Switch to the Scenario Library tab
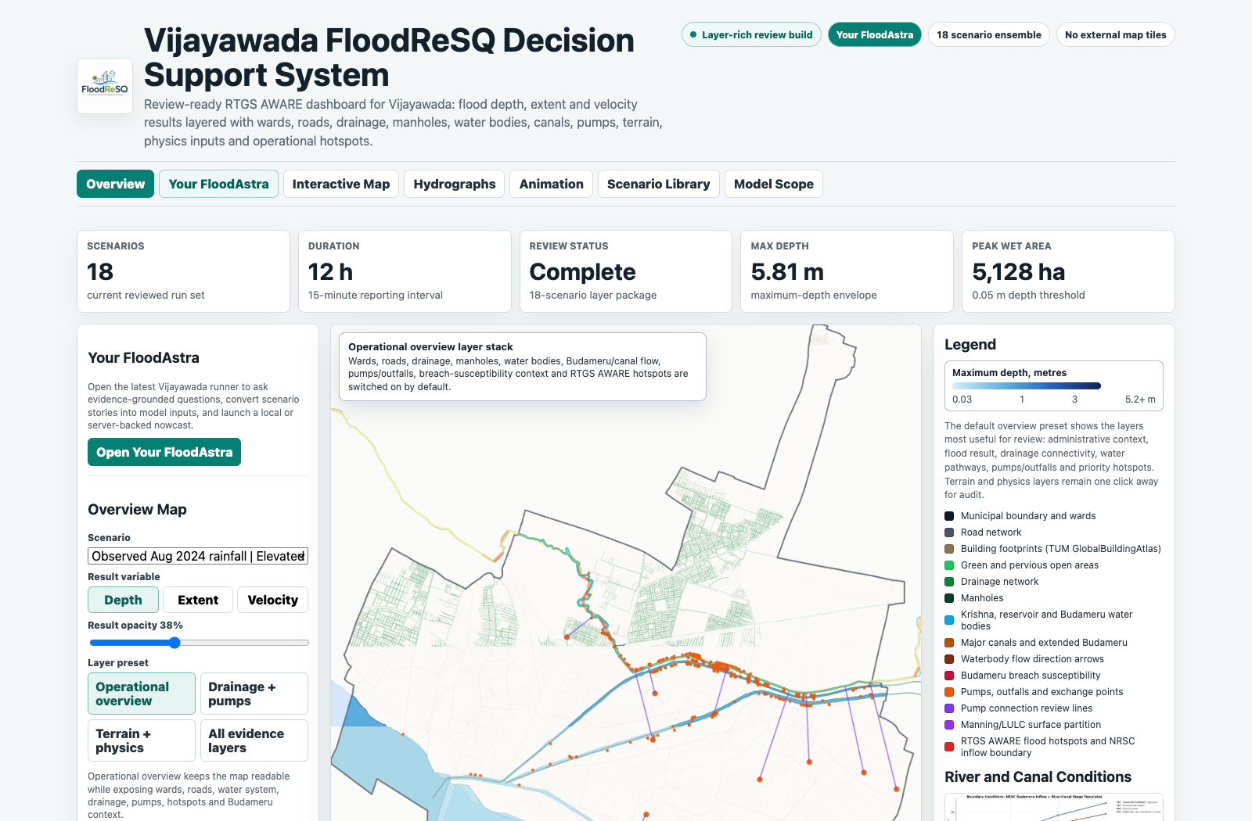1252x821 pixels. coord(659,184)
